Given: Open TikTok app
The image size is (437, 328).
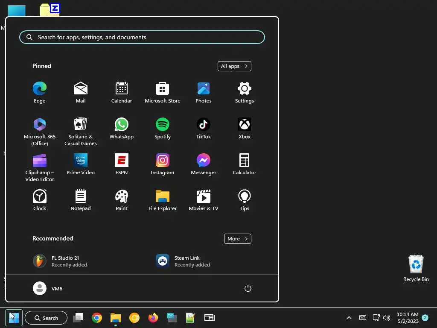Looking at the screenshot, I should tap(204, 129).
